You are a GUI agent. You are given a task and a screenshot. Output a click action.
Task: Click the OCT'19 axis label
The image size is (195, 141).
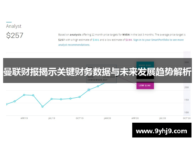[x=80, y=118]
